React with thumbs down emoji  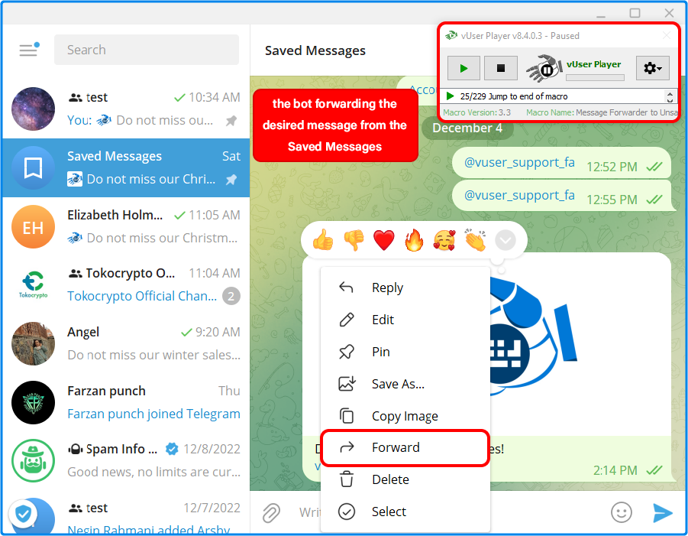point(354,240)
